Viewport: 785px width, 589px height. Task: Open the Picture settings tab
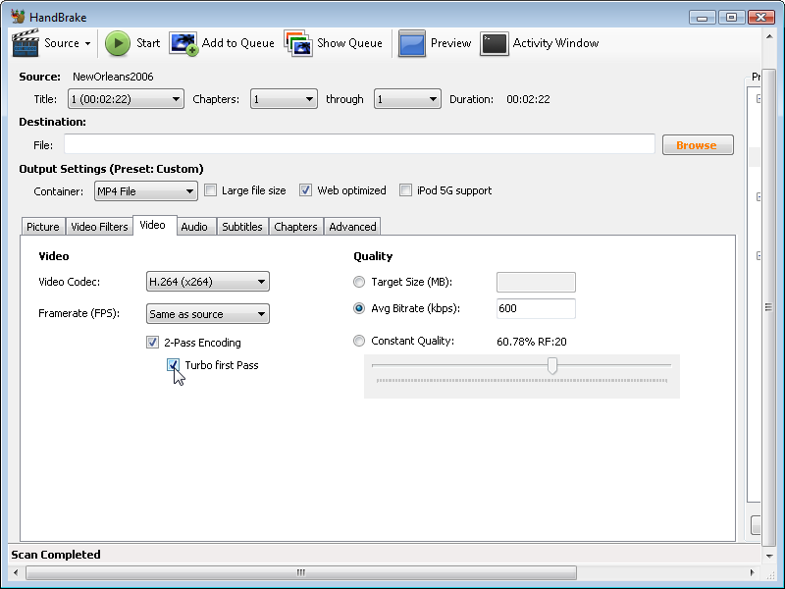42,226
